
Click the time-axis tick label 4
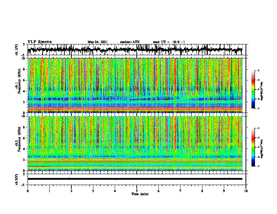coord(115,191)
